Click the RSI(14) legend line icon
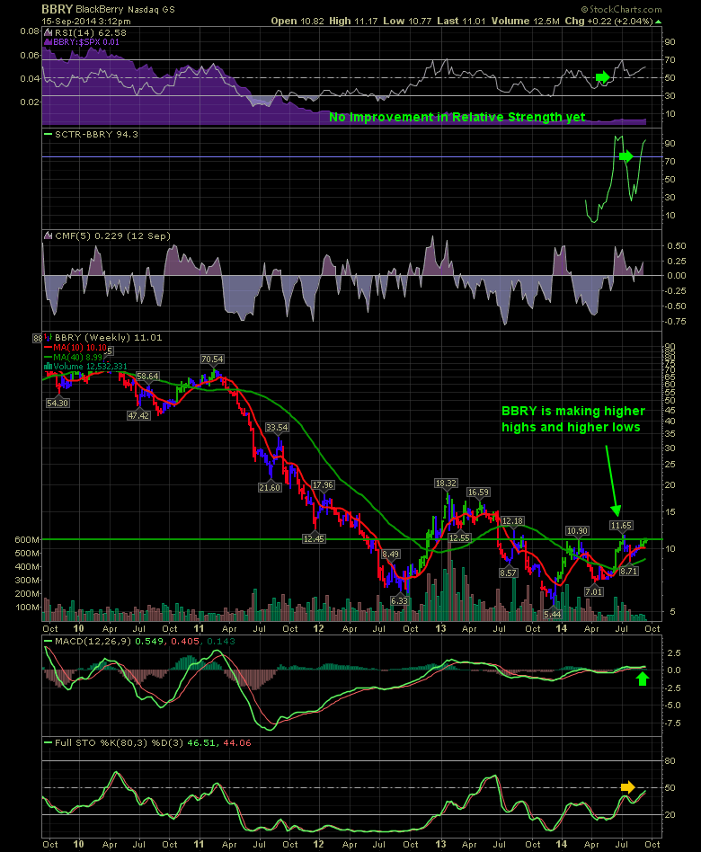Screen dimensions: 701x852 click(x=48, y=32)
